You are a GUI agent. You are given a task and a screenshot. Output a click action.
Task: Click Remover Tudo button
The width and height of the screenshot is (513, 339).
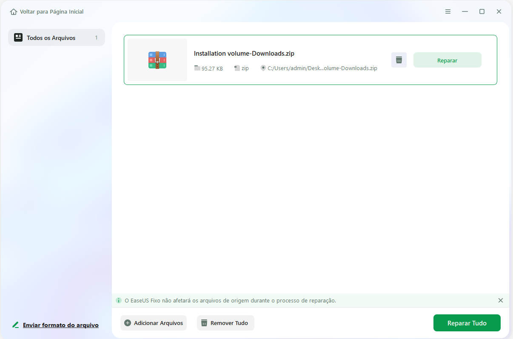point(225,323)
